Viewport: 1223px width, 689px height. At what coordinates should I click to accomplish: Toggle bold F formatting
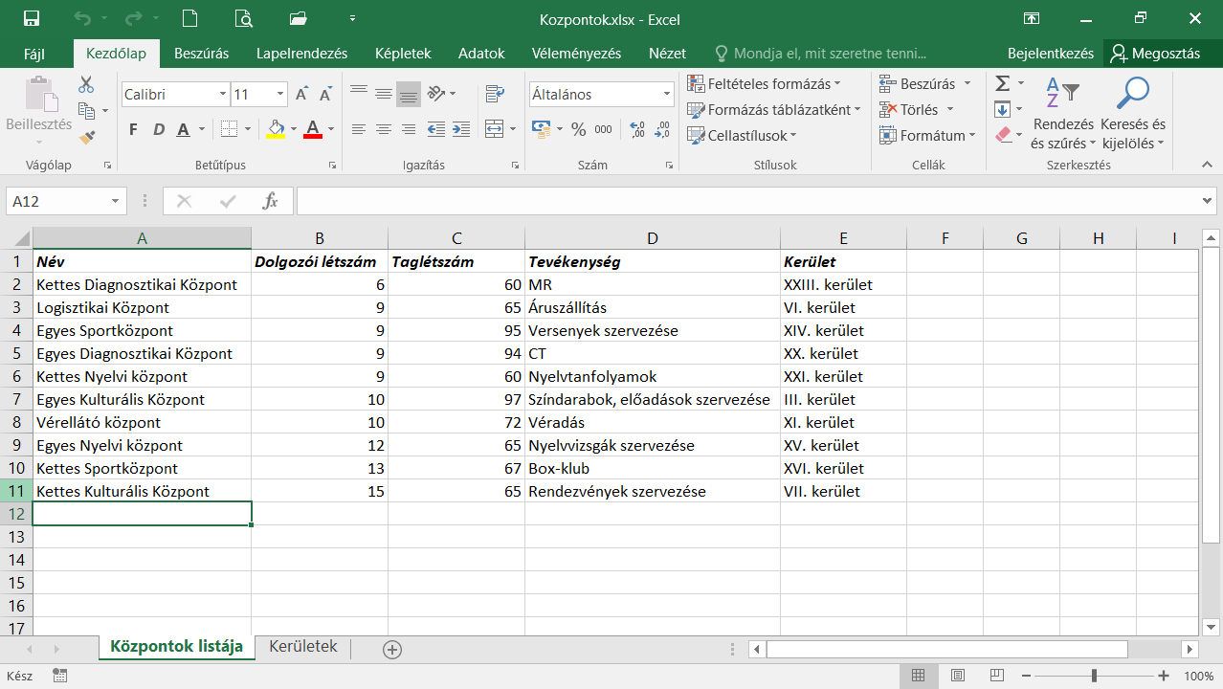133,129
